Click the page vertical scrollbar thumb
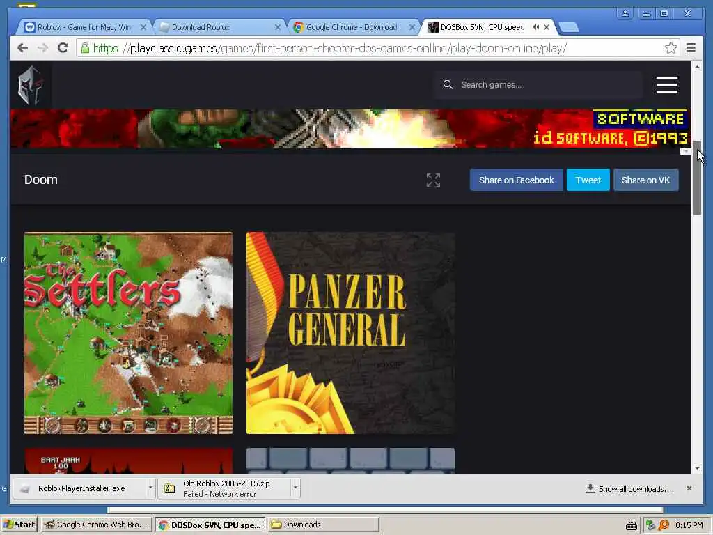This screenshot has height=535, width=713. click(696, 178)
